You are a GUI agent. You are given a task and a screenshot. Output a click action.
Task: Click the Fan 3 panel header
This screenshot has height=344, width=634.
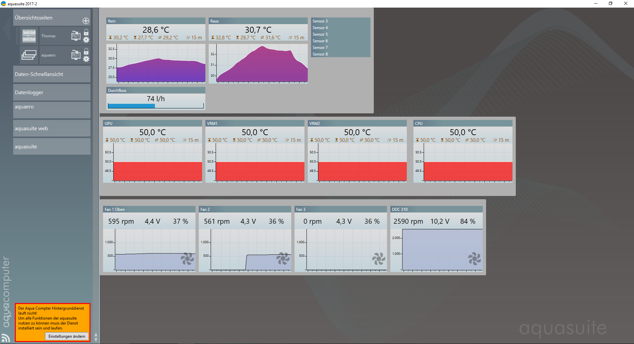click(341, 209)
